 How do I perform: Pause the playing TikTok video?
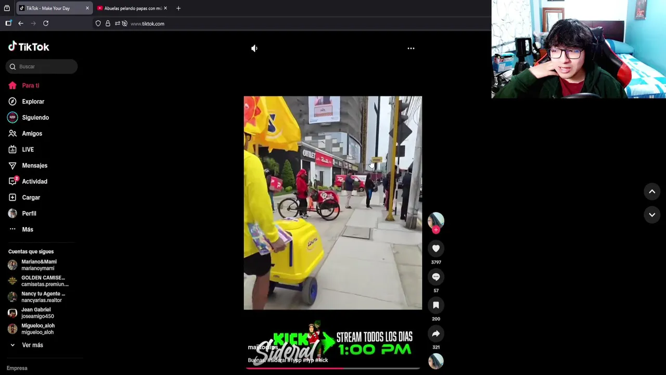click(x=333, y=203)
